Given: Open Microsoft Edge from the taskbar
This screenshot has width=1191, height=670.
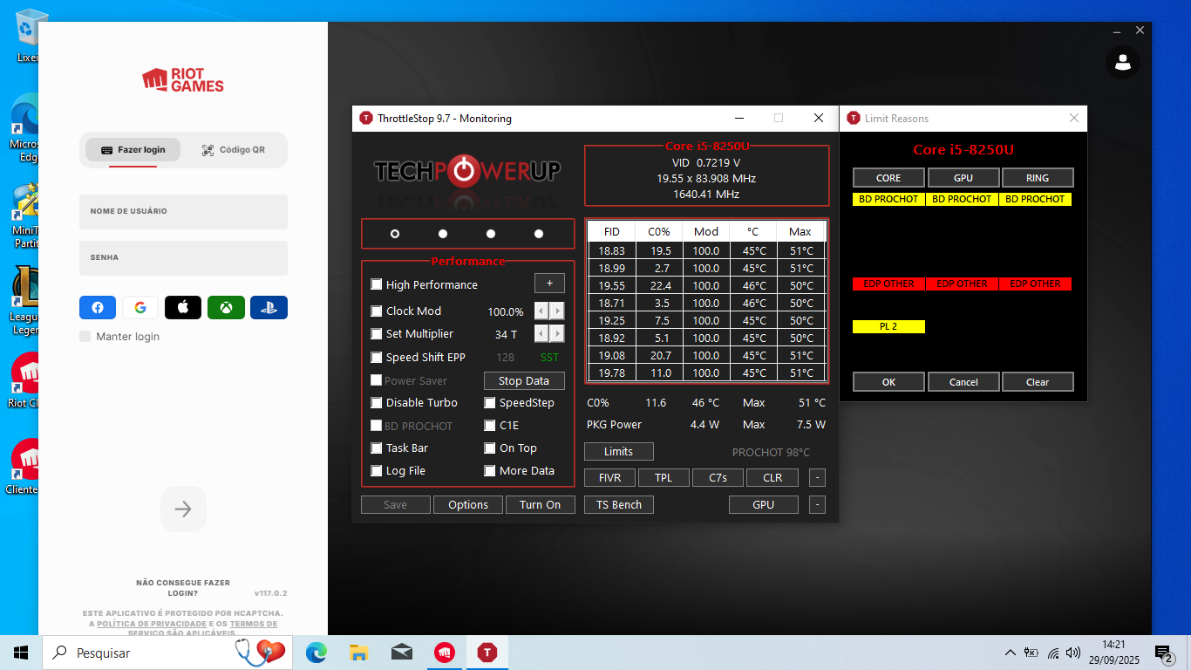Looking at the screenshot, I should [316, 653].
